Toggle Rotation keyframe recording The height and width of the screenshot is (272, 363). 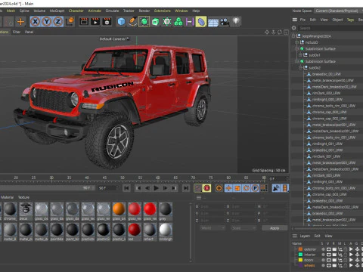tap(246, 188)
